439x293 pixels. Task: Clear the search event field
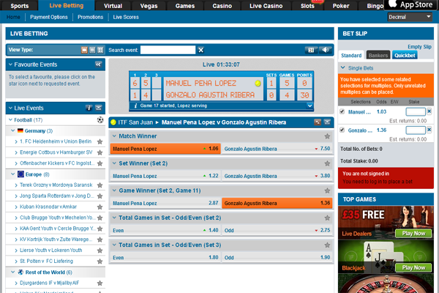click(200, 51)
